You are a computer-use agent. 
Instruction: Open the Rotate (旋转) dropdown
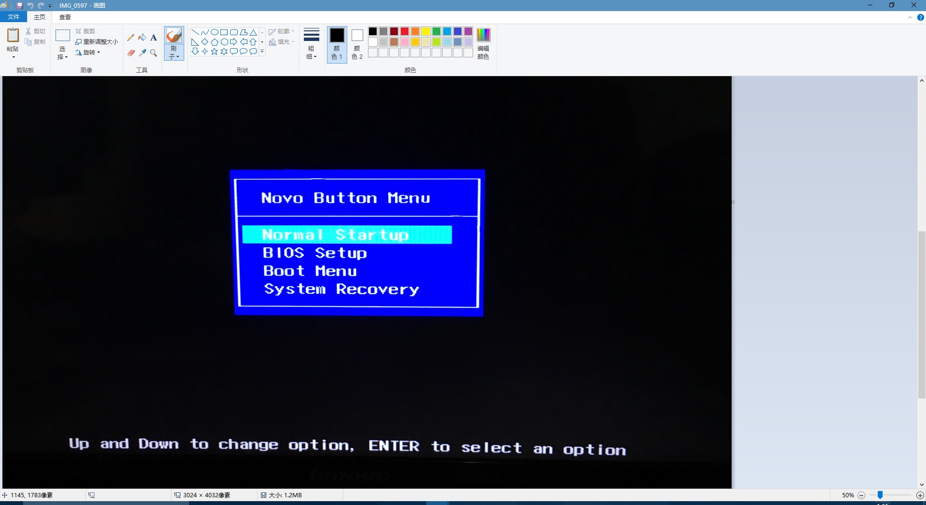(88, 53)
